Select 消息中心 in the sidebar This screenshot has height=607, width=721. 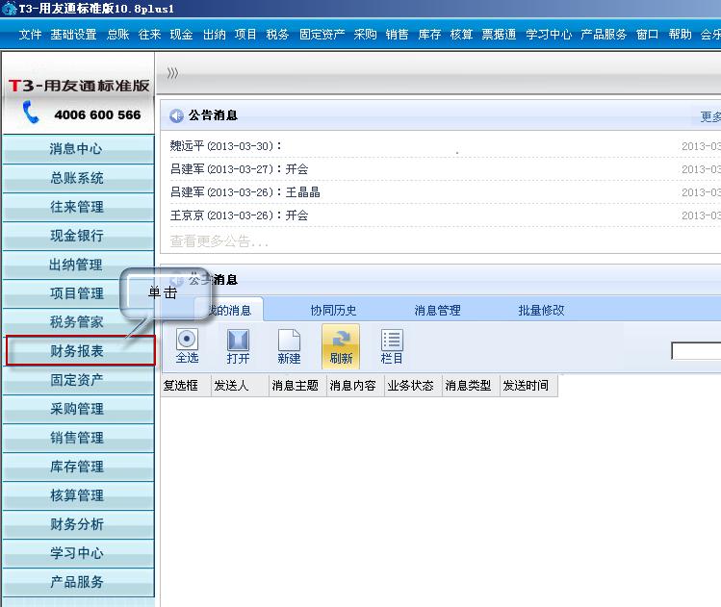pyautogui.click(x=78, y=149)
